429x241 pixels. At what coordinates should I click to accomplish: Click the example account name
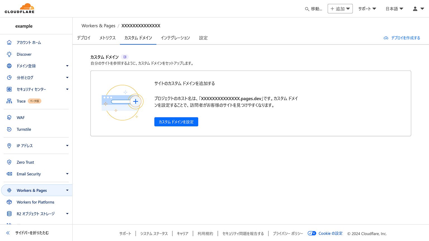pos(24,26)
